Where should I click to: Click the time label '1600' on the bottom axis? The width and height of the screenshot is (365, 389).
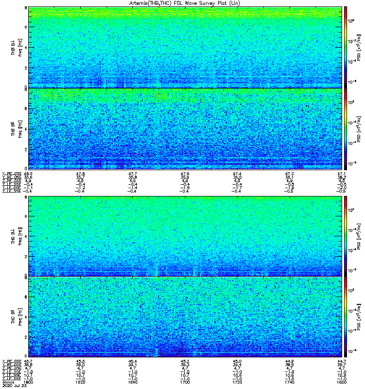pos(28,382)
